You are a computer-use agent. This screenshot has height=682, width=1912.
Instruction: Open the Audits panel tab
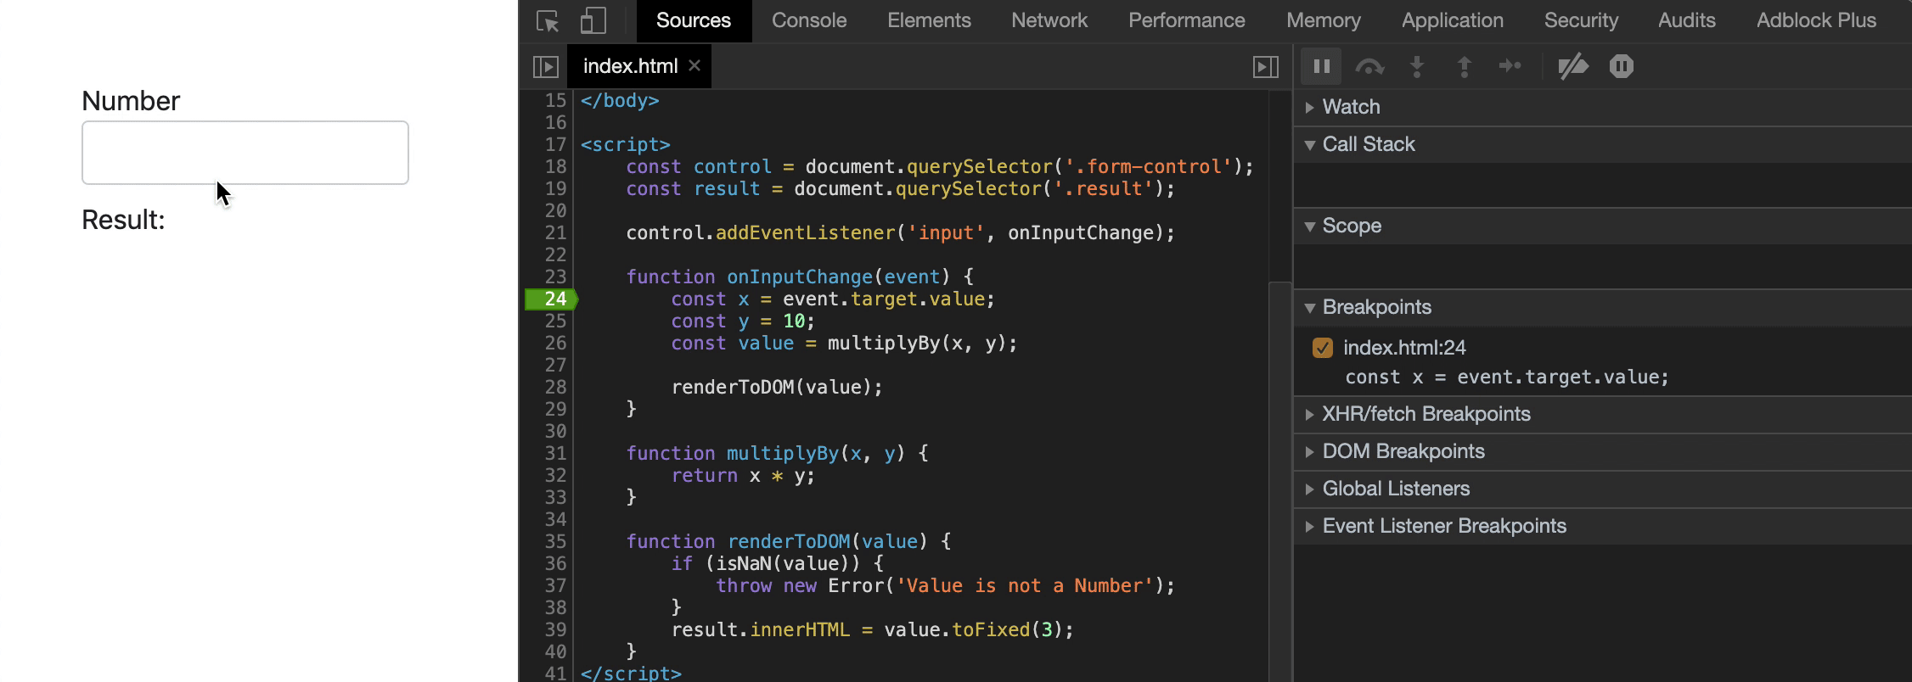pos(1687,20)
